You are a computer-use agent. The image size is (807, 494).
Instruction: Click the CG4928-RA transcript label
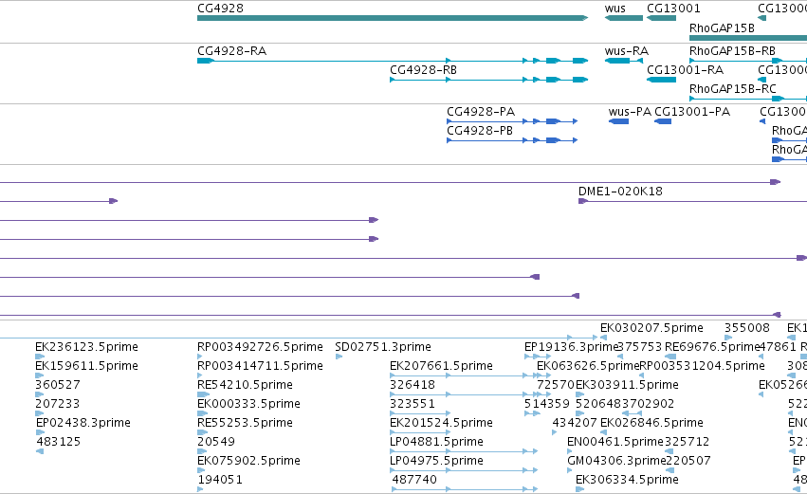click(231, 51)
